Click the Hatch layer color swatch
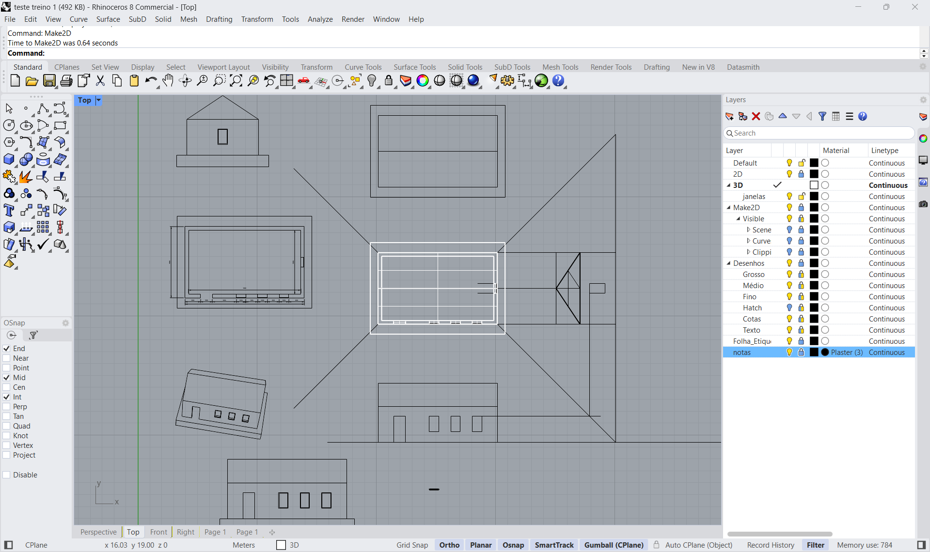Screen dimensions: 930x552 coord(814,308)
